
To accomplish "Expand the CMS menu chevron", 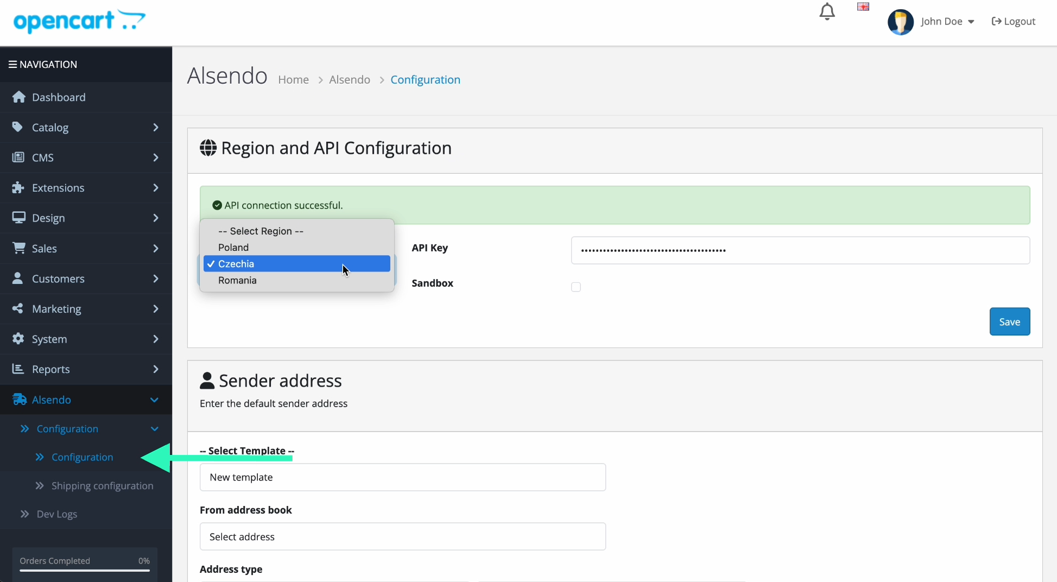I will (x=156, y=157).
